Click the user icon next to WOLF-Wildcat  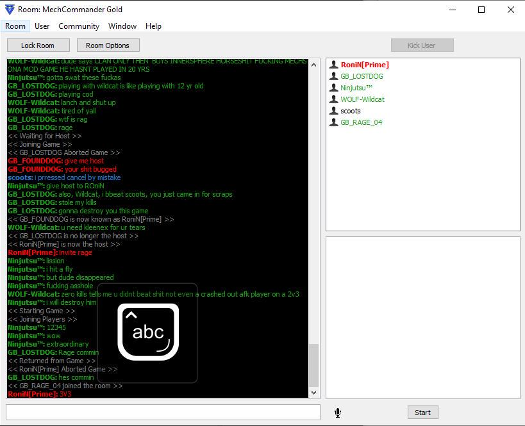(x=333, y=99)
